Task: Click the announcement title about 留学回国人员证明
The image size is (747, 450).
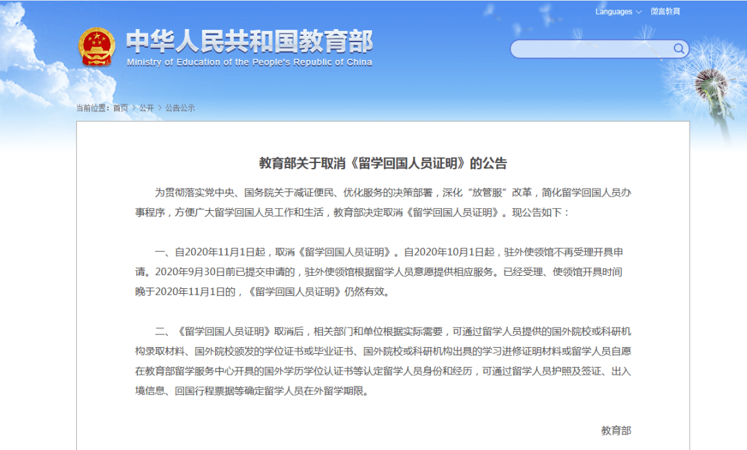Action: [x=383, y=163]
